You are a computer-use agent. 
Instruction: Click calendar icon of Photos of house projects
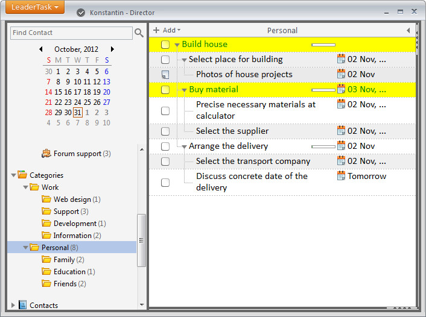point(341,74)
